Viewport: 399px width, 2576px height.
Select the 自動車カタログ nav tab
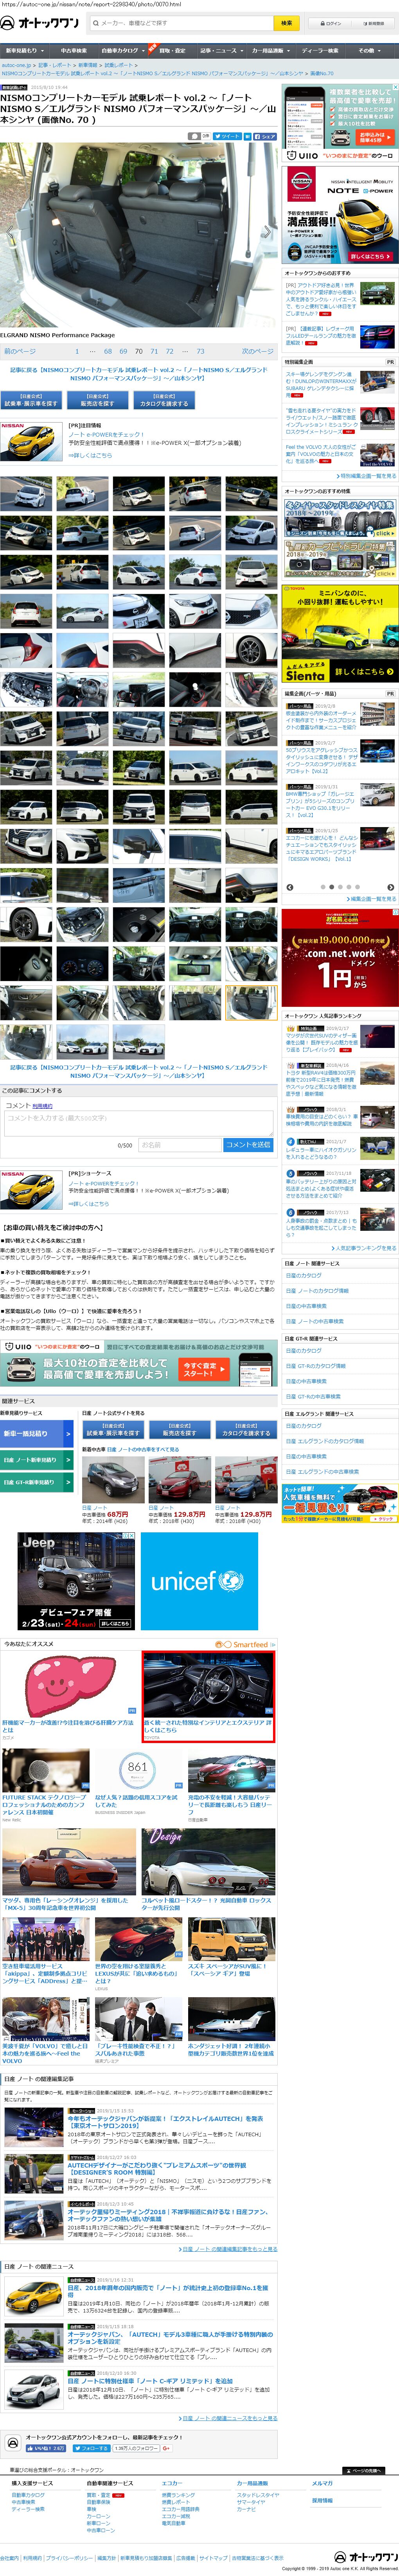(120, 50)
